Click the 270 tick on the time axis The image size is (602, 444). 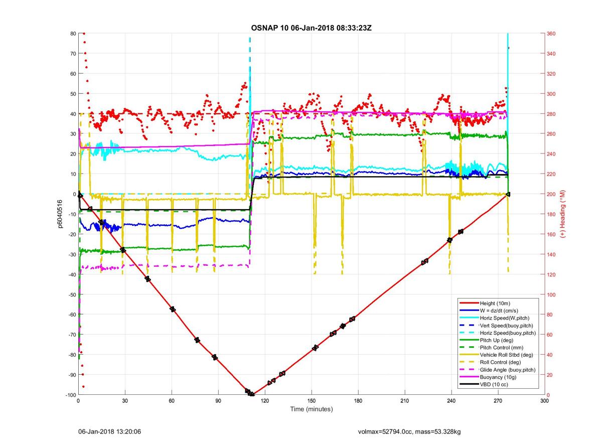tap(498, 401)
